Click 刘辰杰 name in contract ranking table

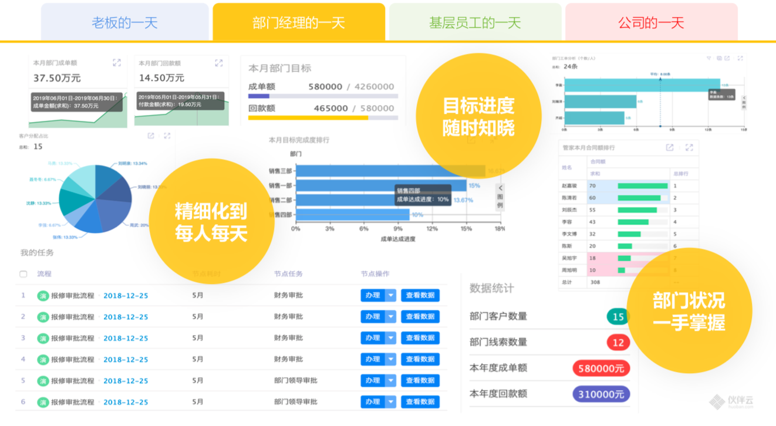pyautogui.click(x=571, y=209)
